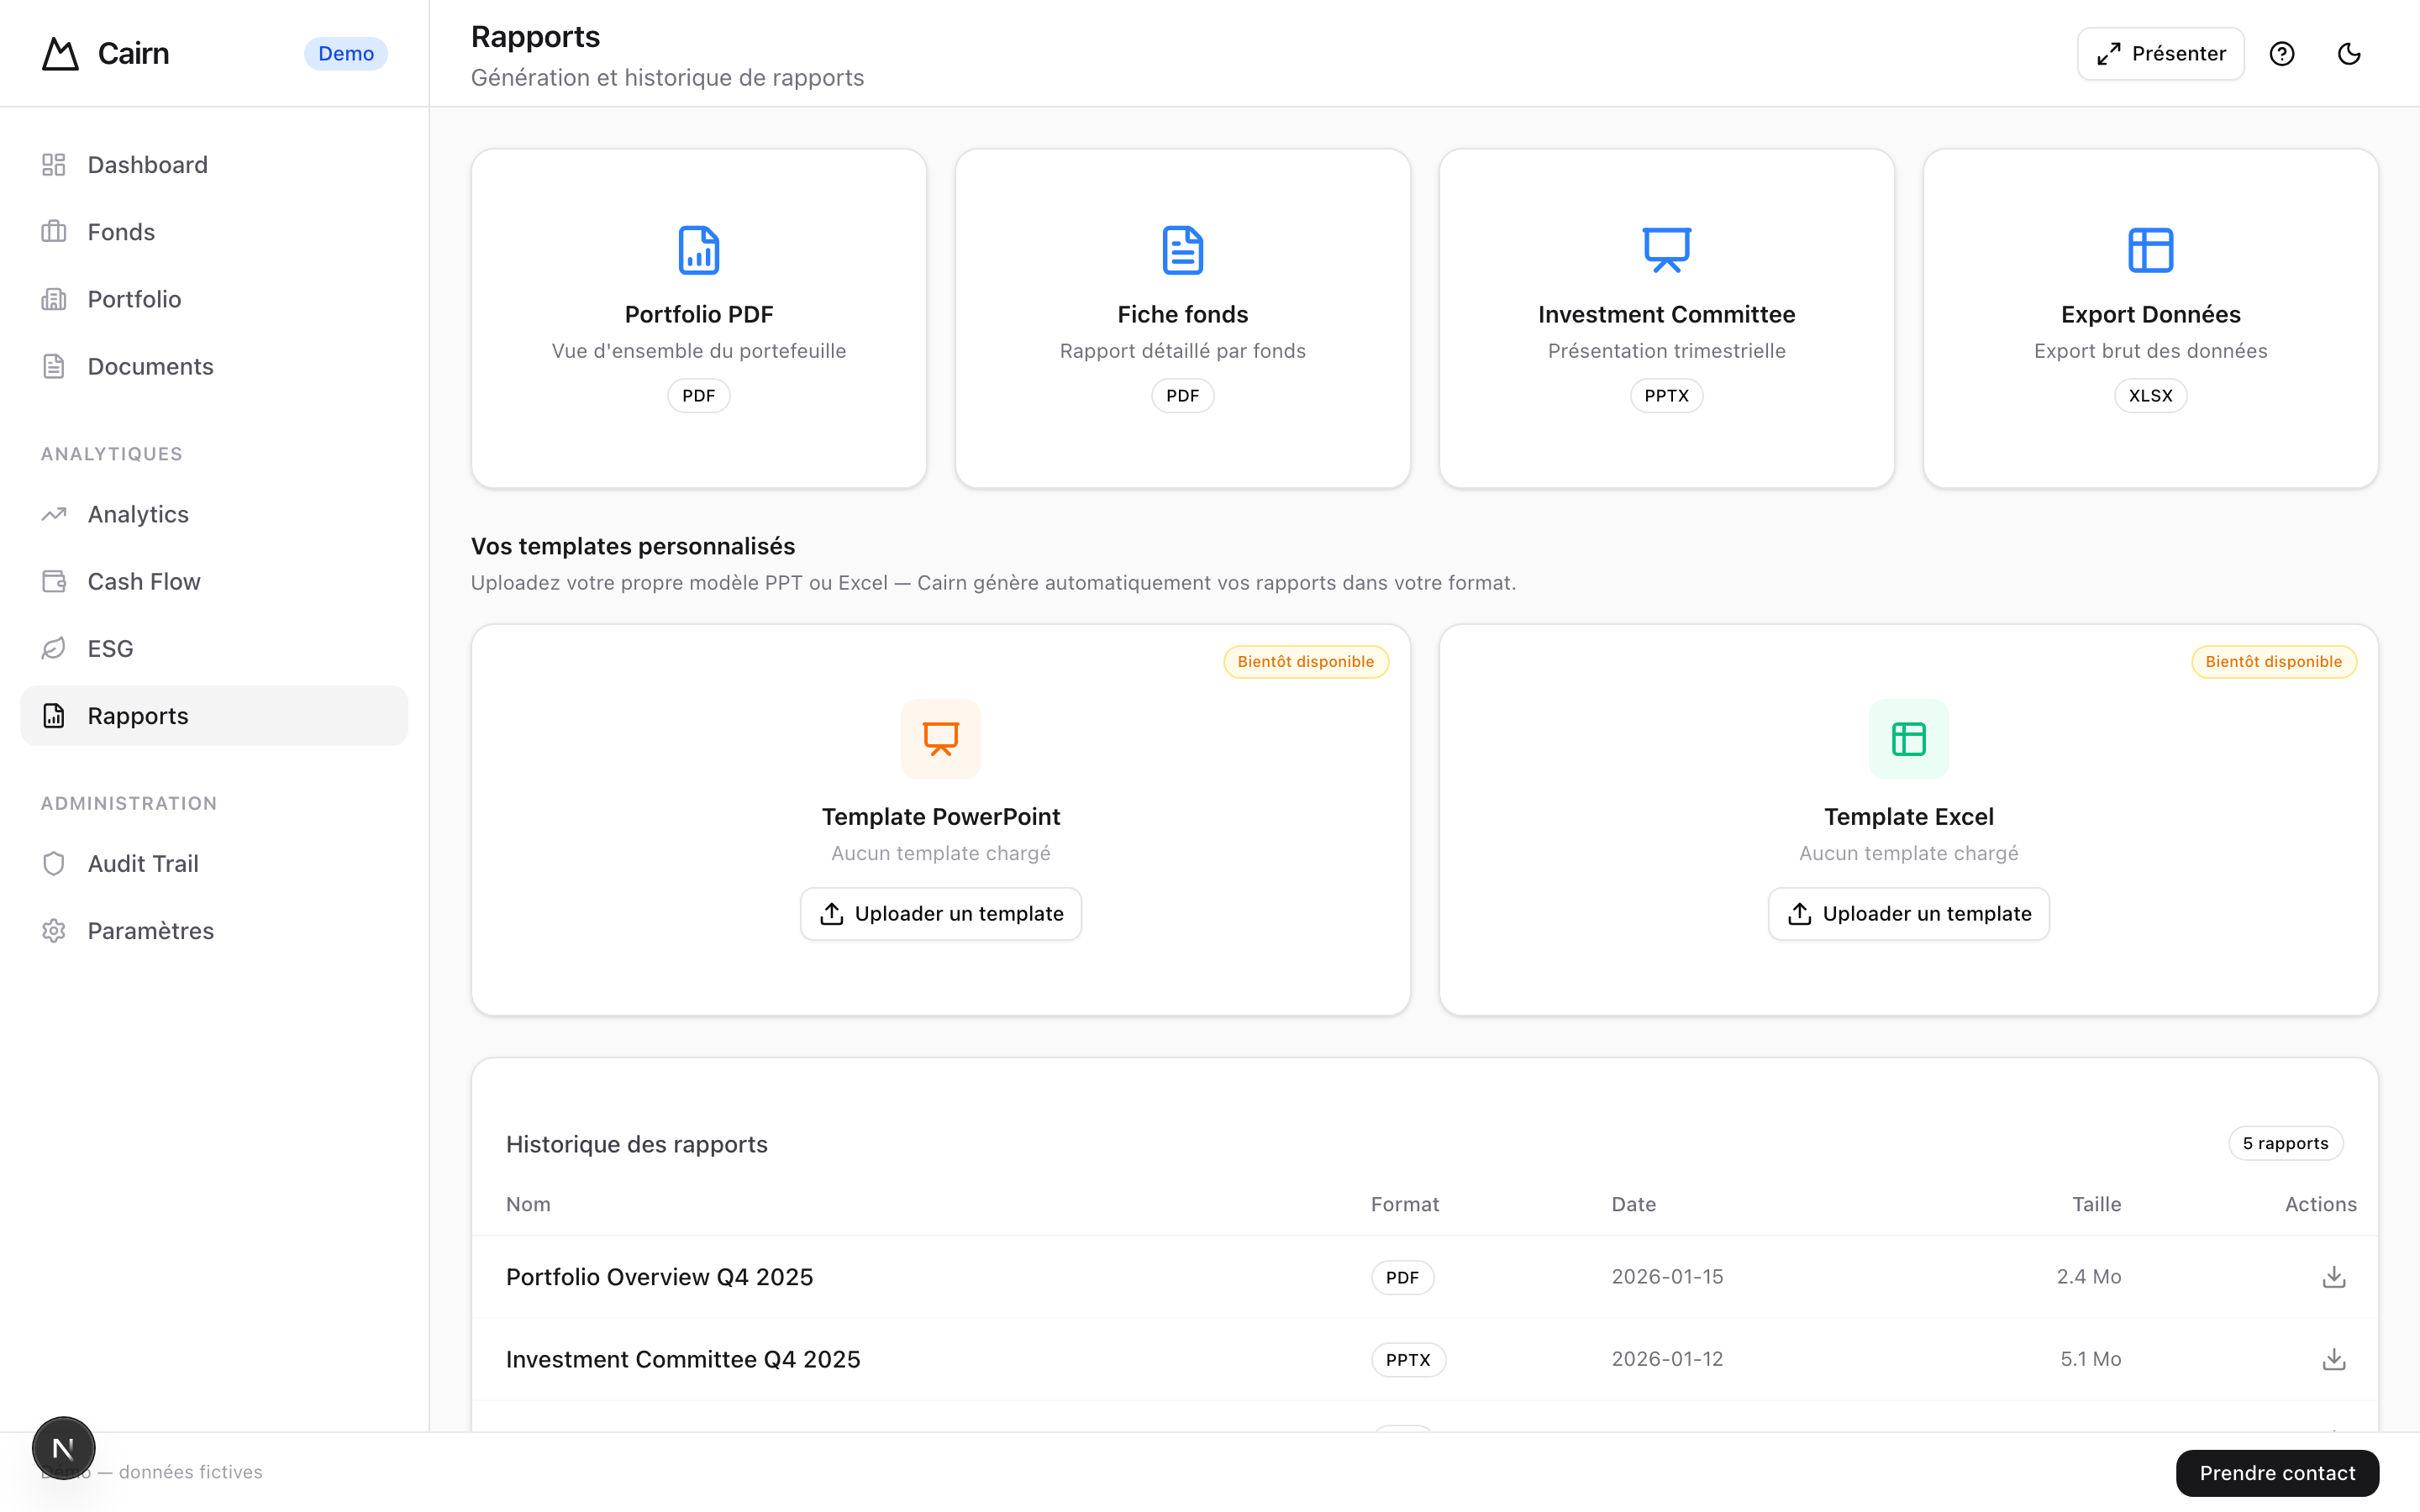
Task: Navigate to Audit Trail section
Action: (142, 863)
